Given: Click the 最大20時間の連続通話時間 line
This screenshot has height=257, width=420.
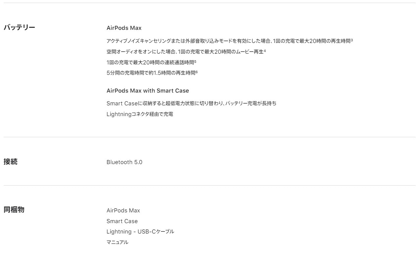Looking at the screenshot, I should (150, 62).
